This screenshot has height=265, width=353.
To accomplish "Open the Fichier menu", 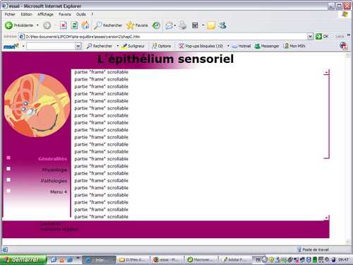I will pyautogui.click(x=10, y=14).
